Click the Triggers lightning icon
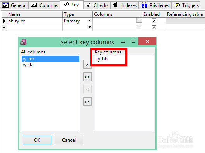 click(x=177, y=5)
